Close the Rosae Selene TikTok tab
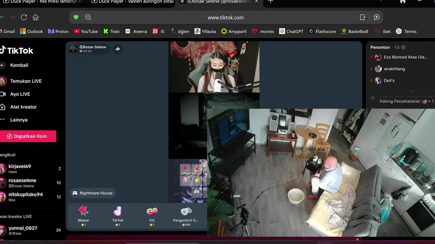Viewport: 435px width, 244px height. point(257,2)
